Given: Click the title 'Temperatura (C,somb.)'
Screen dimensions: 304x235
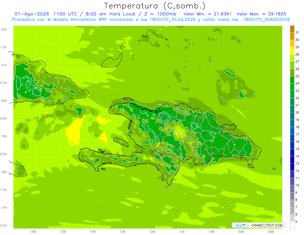Looking at the screenshot, I should pyautogui.click(x=155, y=6).
